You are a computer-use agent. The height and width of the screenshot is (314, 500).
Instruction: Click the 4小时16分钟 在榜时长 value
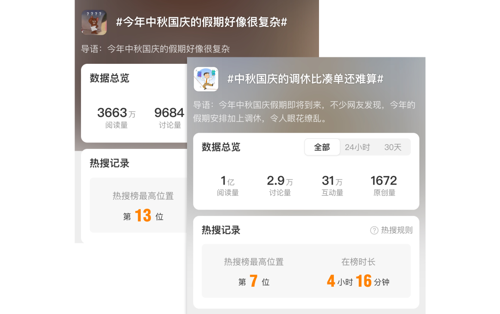[x=358, y=281]
